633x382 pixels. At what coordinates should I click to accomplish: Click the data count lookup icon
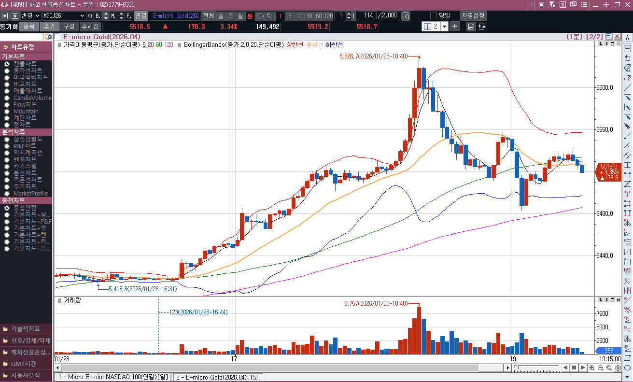(x=406, y=16)
